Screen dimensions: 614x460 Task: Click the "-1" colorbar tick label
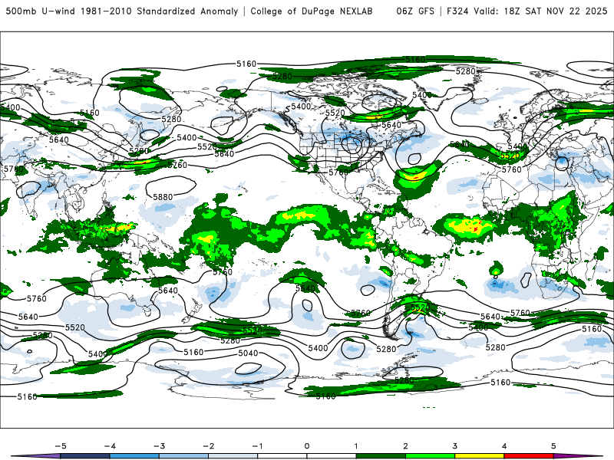click(x=257, y=446)
